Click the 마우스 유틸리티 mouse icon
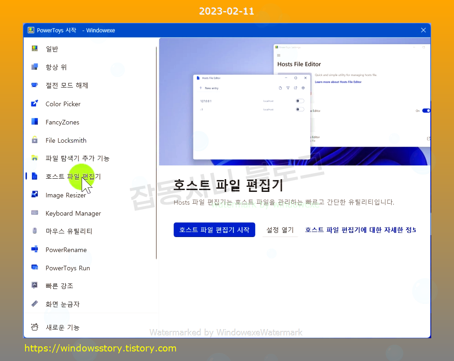 click(x=35, y=231)
